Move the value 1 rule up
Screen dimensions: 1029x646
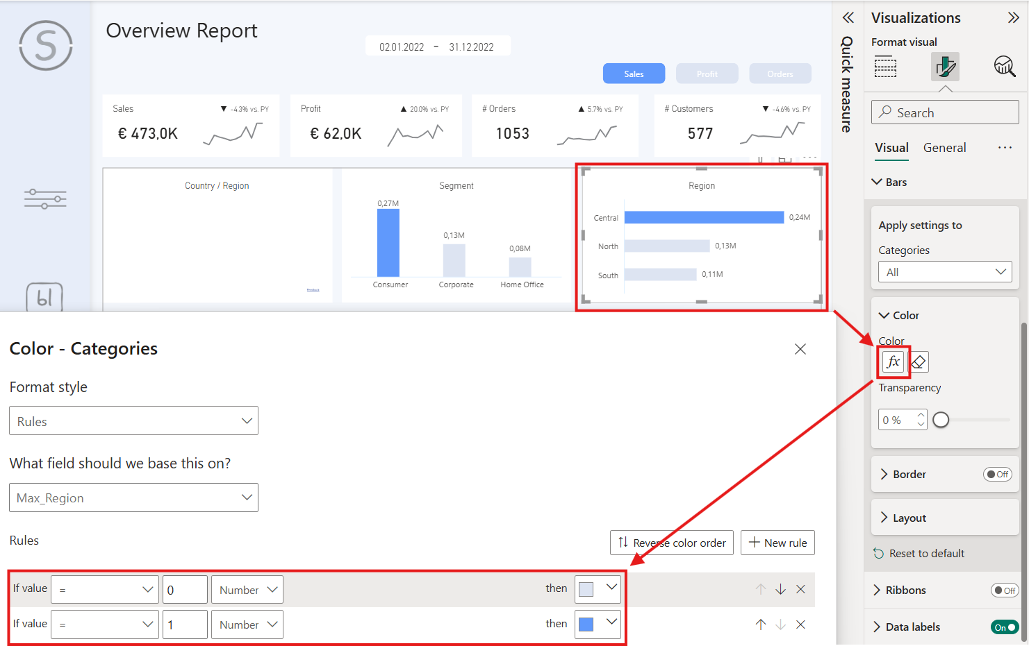click(x=761, y=624)
